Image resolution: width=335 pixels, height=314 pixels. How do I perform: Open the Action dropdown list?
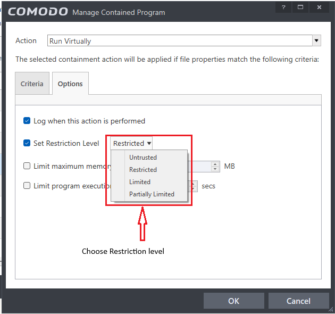(x=316, y=40)
